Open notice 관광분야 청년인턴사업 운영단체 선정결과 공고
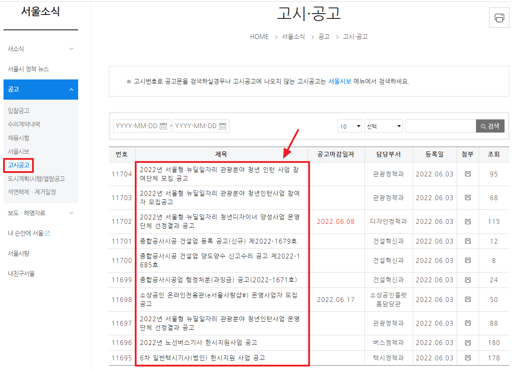Viewport: 512px width, 370px height. pyautogui.click(x=220, y=323)
